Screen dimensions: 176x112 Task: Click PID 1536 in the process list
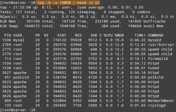[x=6, y=40]
